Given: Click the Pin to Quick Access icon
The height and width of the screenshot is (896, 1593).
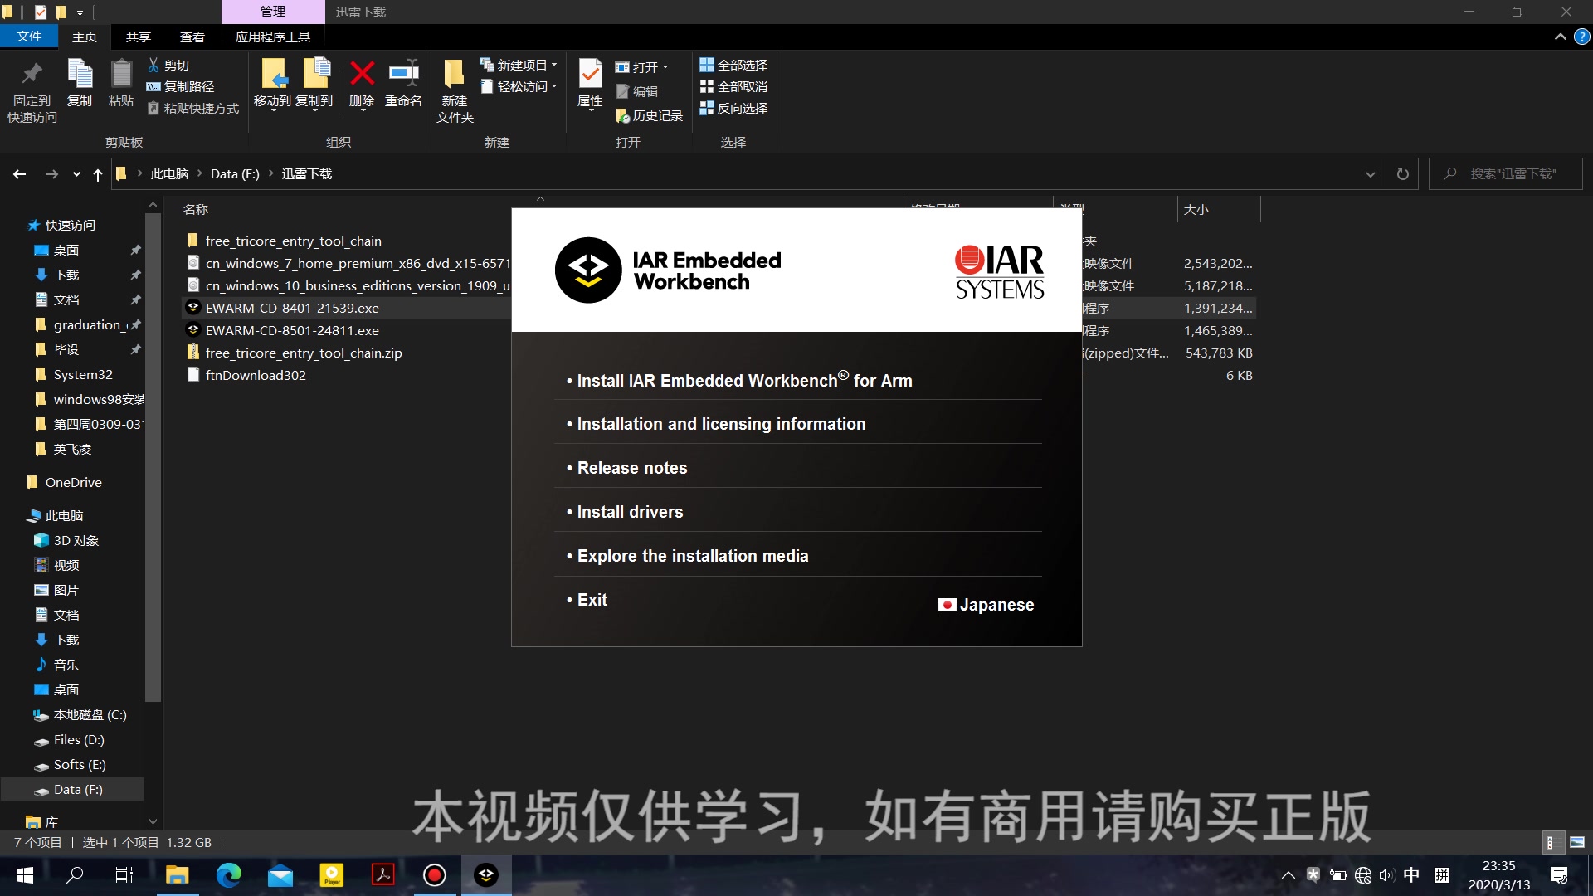Looking at the screenshot, I should click(32, 74).
